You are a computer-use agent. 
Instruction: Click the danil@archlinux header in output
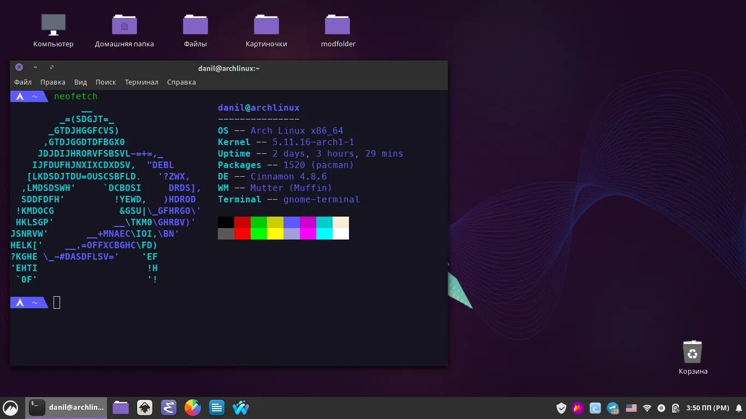tap(259, 108)
